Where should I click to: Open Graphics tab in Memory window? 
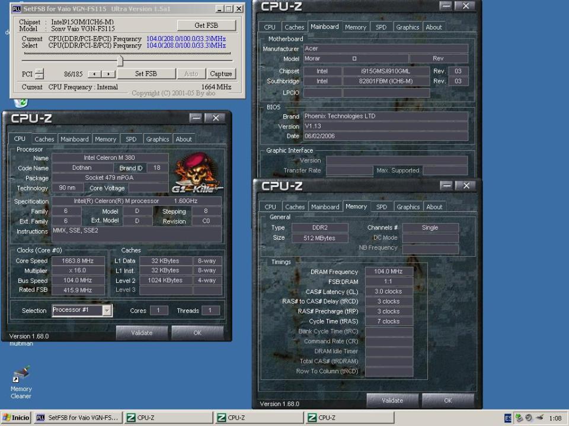point(408,207)
